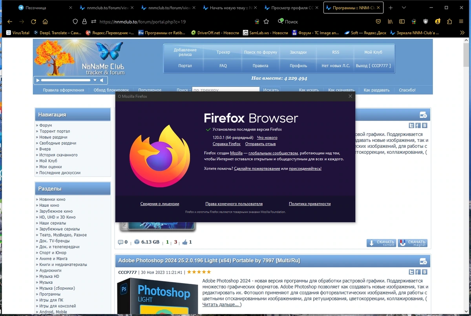Viewport: 471px width, 316px height.
Task: Click Выход [ CCCP777 ] logout link
Action: pyautogui.click(x=373, y=66)
